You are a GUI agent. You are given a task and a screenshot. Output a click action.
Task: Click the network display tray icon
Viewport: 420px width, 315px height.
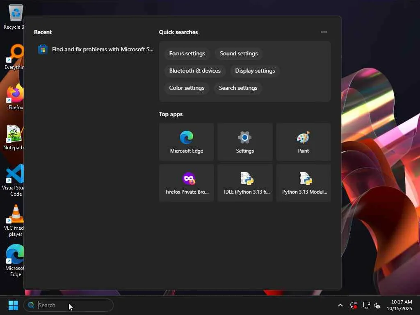coord(366,305)
